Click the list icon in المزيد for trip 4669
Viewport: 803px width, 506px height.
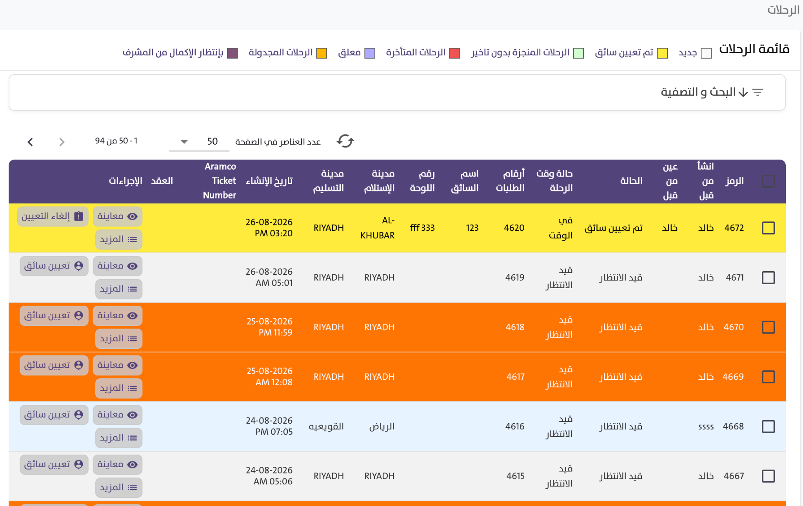pyautogui.click(x=133, y=388)
